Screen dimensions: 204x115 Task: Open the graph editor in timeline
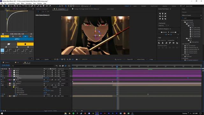click(69, 66)
